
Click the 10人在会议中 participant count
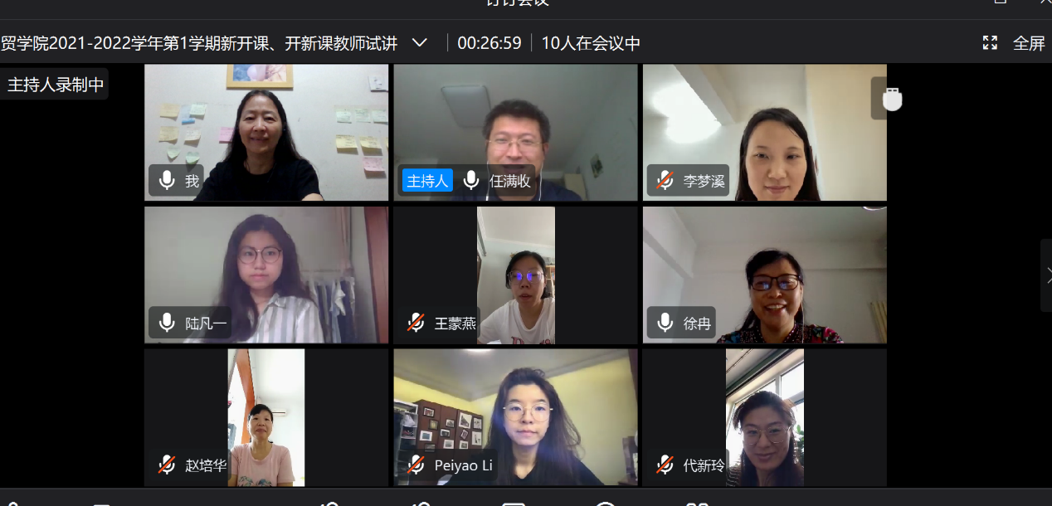pos(591,42)
